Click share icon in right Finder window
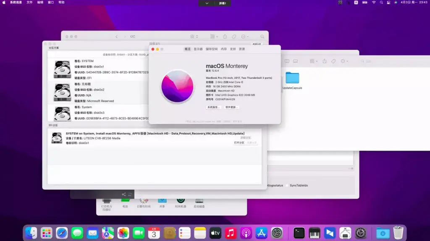Image resolution: width=430 pixels, height=241 pixels. click(x=325, y=61)
